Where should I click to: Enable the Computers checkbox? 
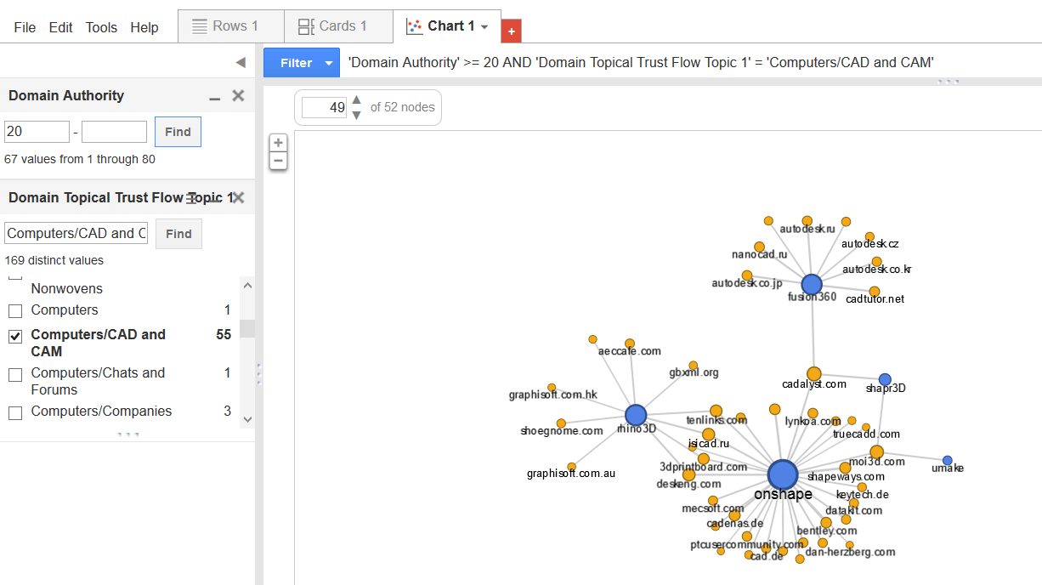15,310
